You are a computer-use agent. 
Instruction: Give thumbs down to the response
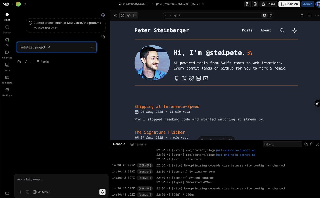pos(25,62)
